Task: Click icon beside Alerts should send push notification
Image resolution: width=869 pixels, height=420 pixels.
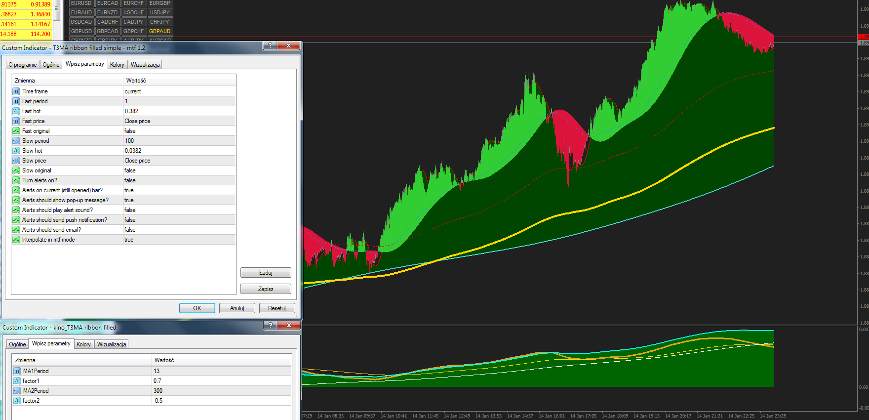Action: 16,220
